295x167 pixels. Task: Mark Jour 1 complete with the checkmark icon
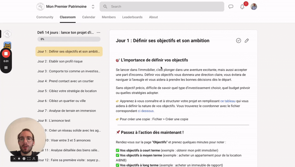tap(239, 40)
